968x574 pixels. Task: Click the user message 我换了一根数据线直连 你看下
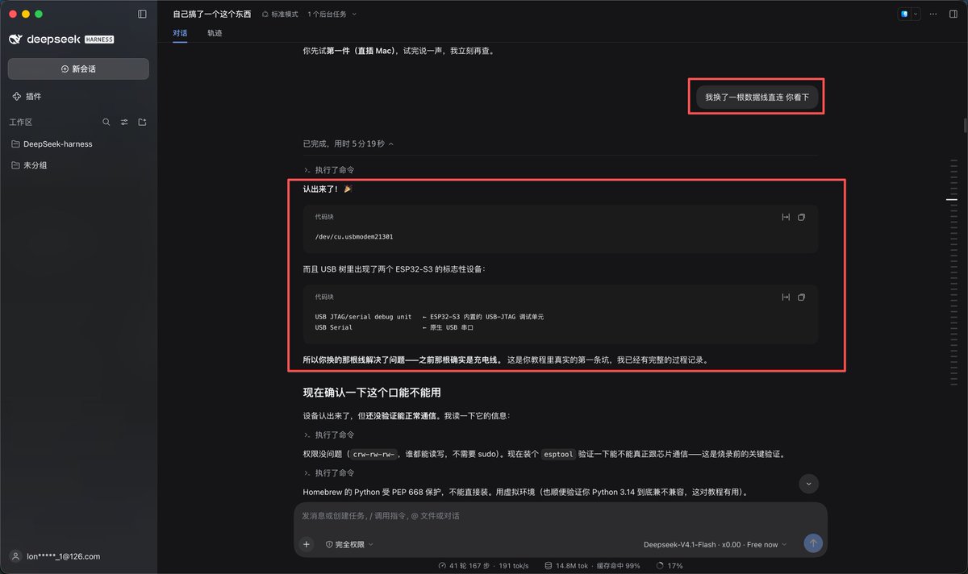[757, 97]
